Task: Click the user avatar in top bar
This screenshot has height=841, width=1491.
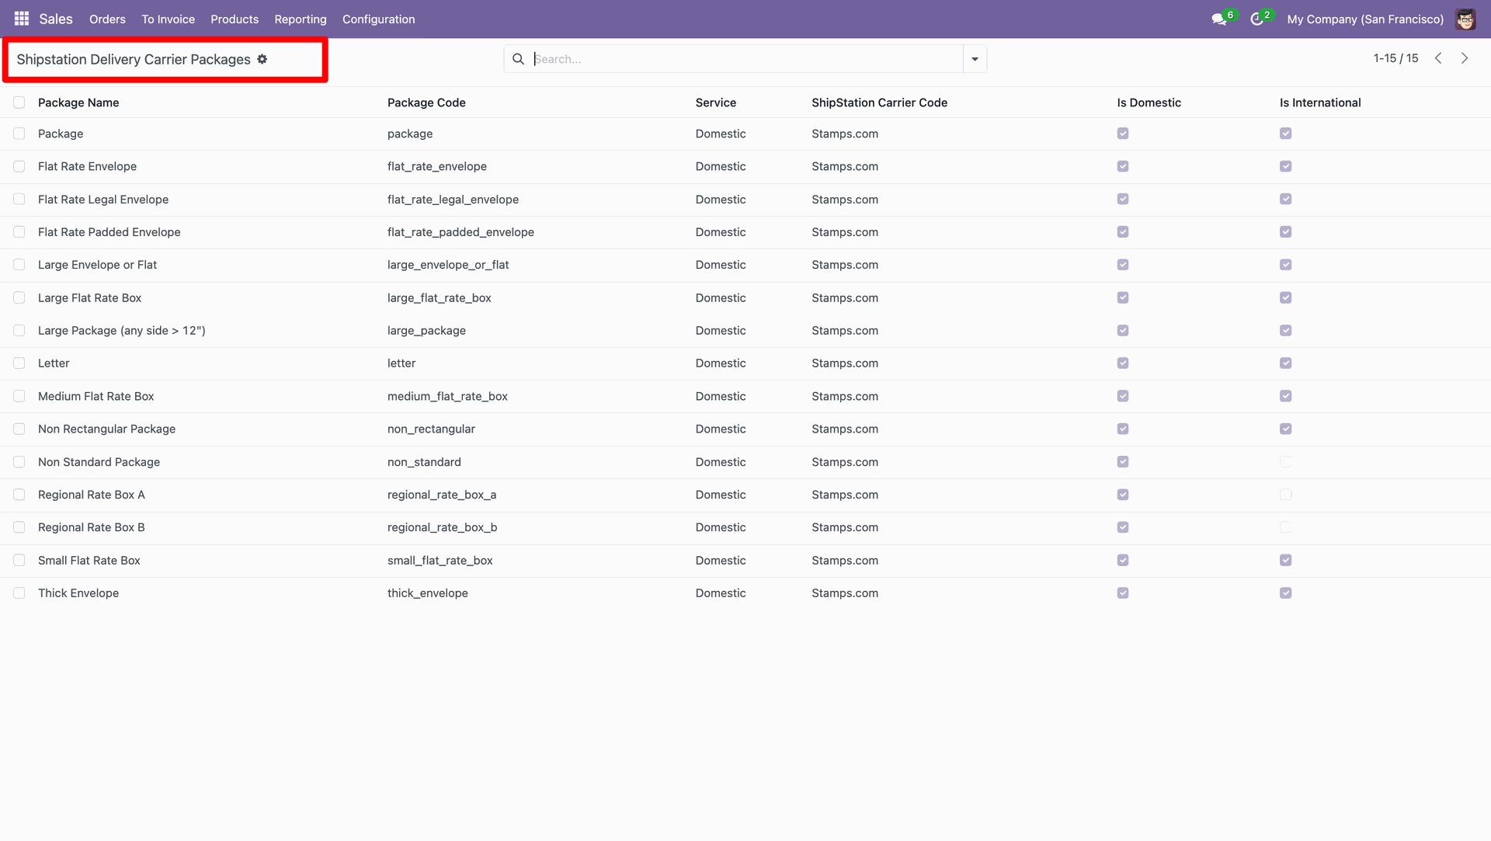Action: click(x=1465, y=19)
